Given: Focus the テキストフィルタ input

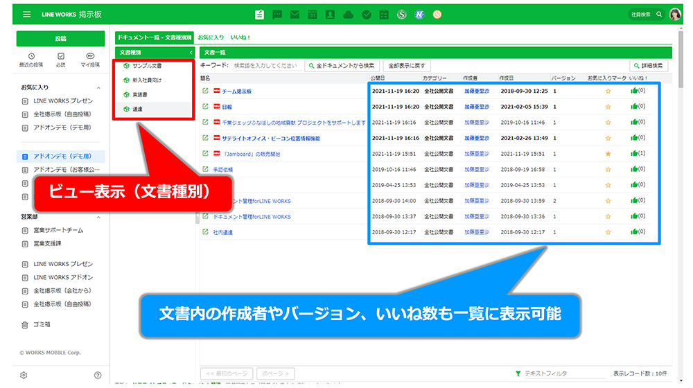Looking at the screenshot, I should (x=564, y=373).
